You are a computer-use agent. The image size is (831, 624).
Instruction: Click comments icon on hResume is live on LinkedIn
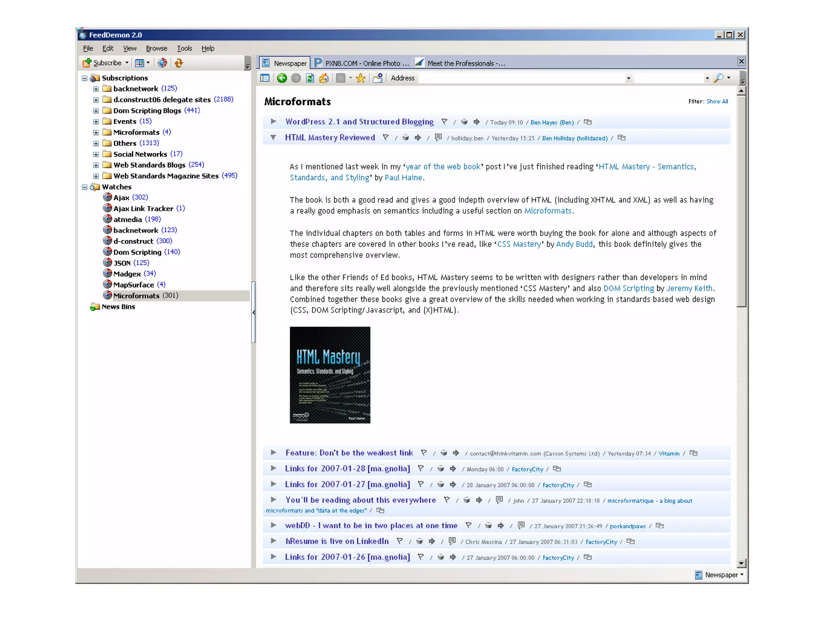click(x=452, y=541)
